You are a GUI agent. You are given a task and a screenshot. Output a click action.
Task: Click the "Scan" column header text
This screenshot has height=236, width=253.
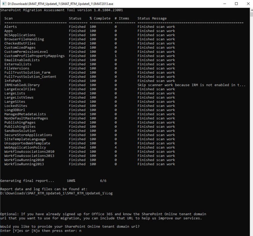pos(8,18)
